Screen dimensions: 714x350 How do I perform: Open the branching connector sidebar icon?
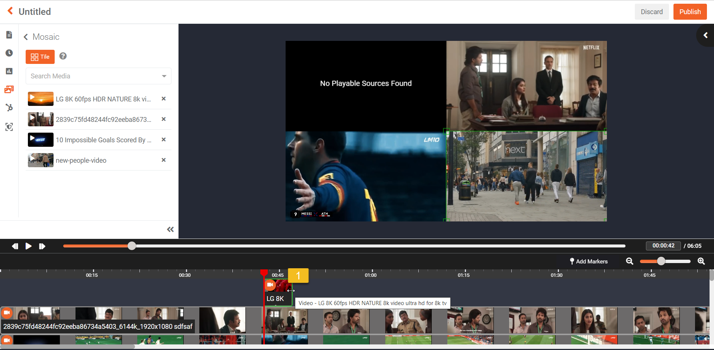click(x=9, y=108)
